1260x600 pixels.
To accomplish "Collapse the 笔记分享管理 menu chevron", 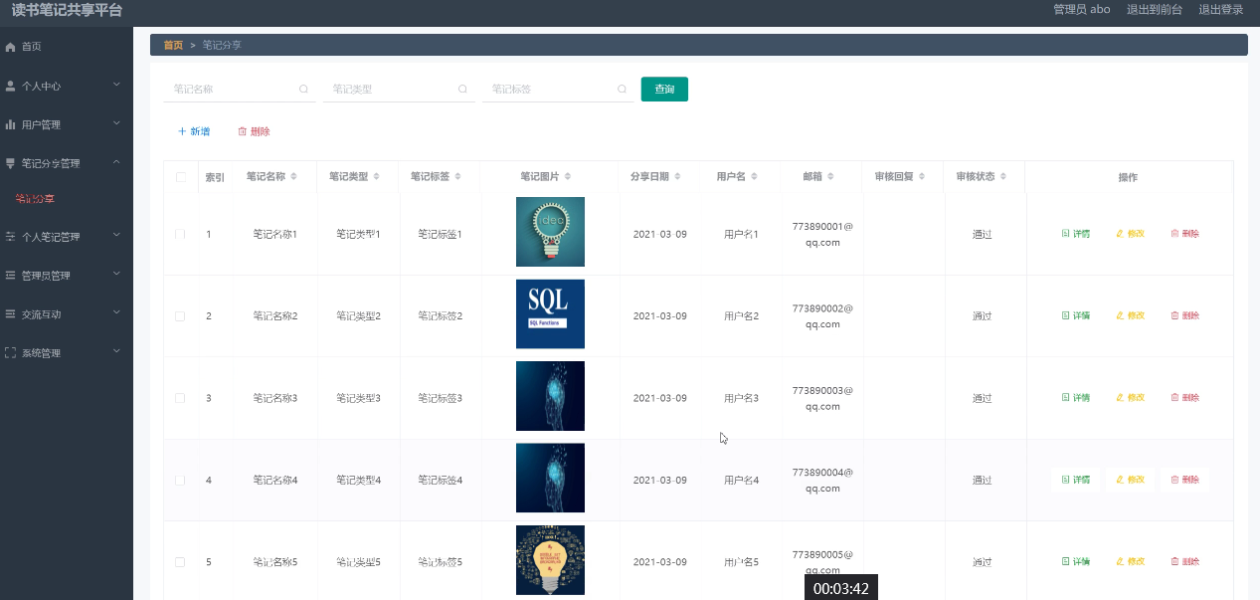I will (x=116, y=161).
